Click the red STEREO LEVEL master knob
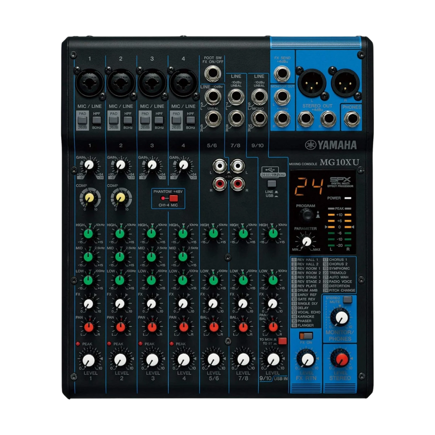The width and height of the screenshot is (435, 435). (x=341, y=360)
